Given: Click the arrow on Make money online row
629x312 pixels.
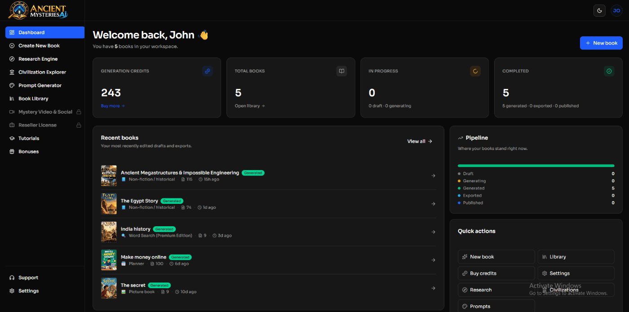Looking at the screenshot, I should [433, 260].
